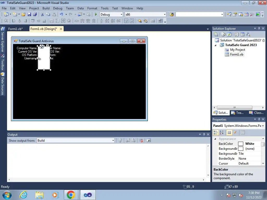Save the current file with the floppy icon
The width and height of the screenshot is (267, 200).
[x=29, y=15]
